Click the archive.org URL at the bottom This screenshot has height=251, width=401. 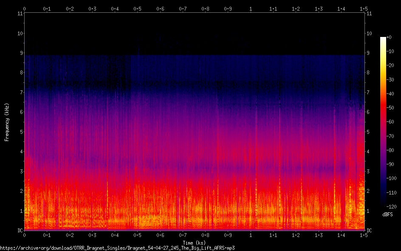[117, 248]
